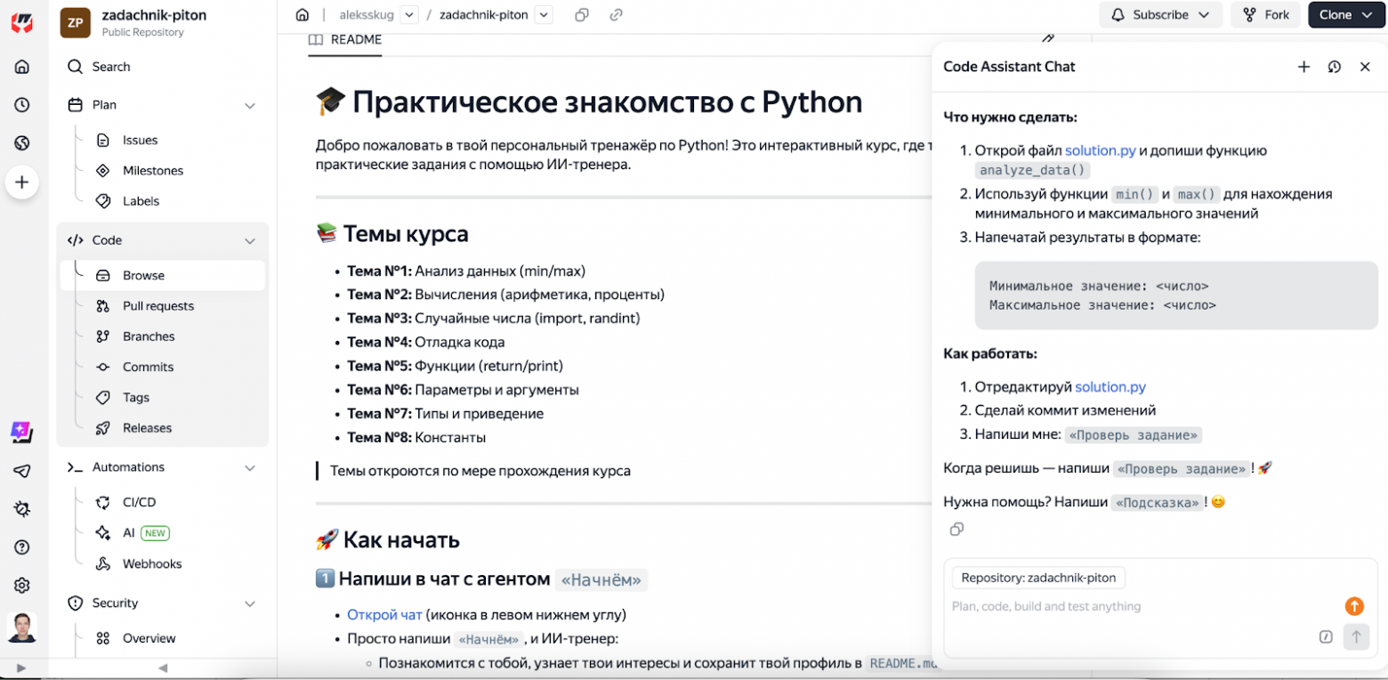Open the AI assistant icon in the sidebar

pos(22,433)
